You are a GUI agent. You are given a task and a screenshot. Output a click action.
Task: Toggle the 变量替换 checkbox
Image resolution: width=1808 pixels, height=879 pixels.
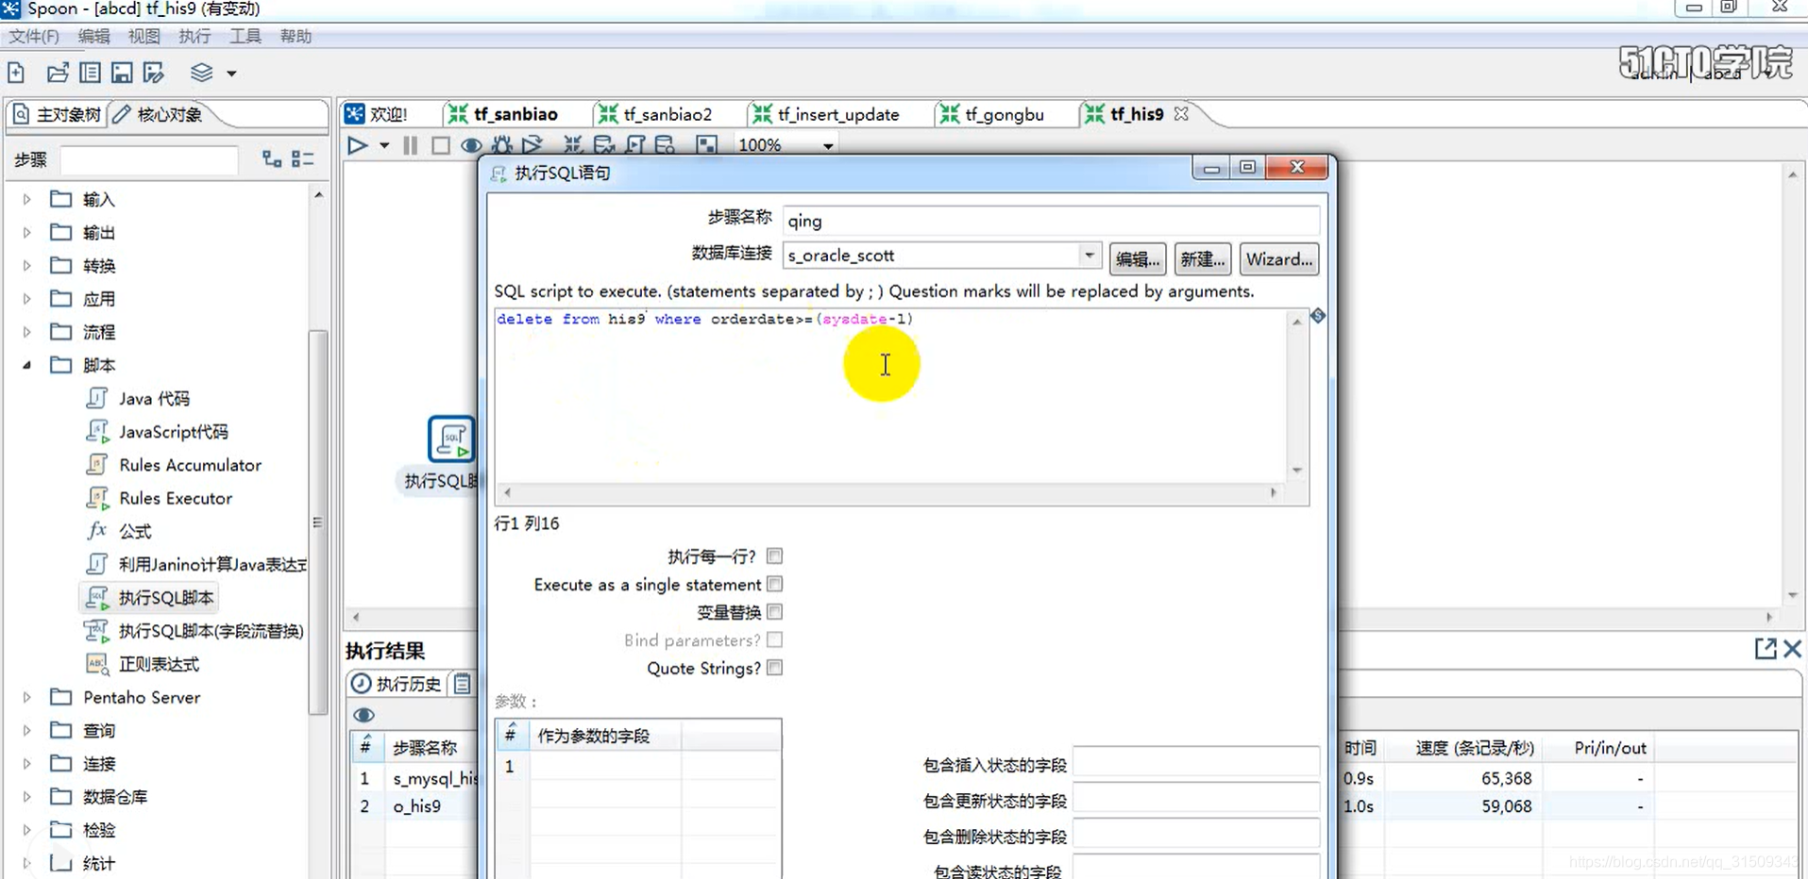coord(774,612)
